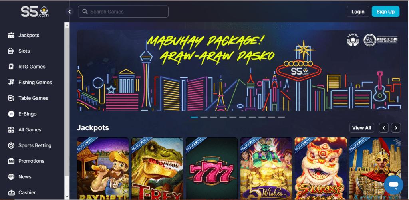This screenshot has height=200, width=409.
Task: Focus the Search Games field
Action: pyautogui.click(x=123, y=12)
